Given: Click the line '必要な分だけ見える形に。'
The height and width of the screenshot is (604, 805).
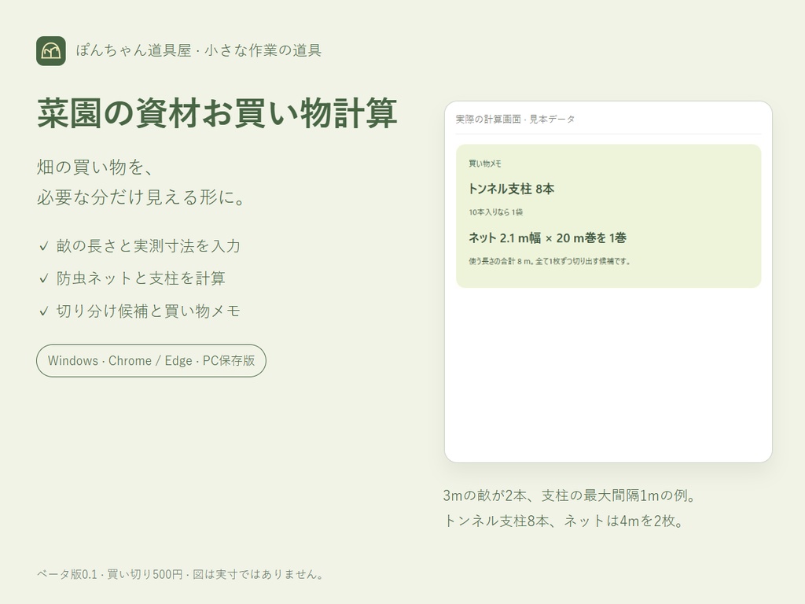Looking at the screenshot, I should click(x=142, y=197).
